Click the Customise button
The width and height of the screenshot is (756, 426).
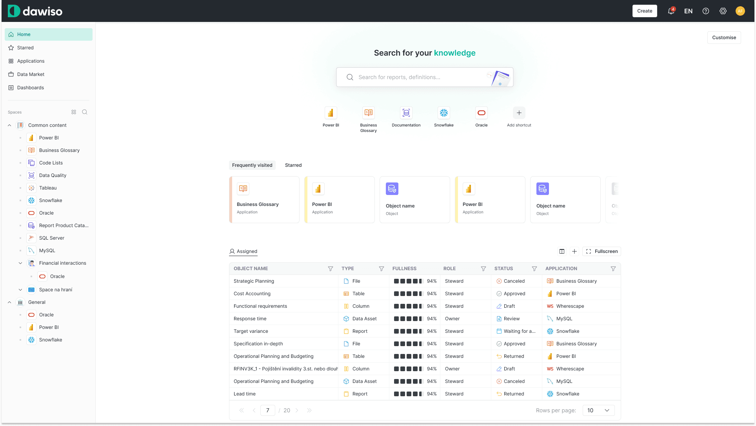pos(724,38)
